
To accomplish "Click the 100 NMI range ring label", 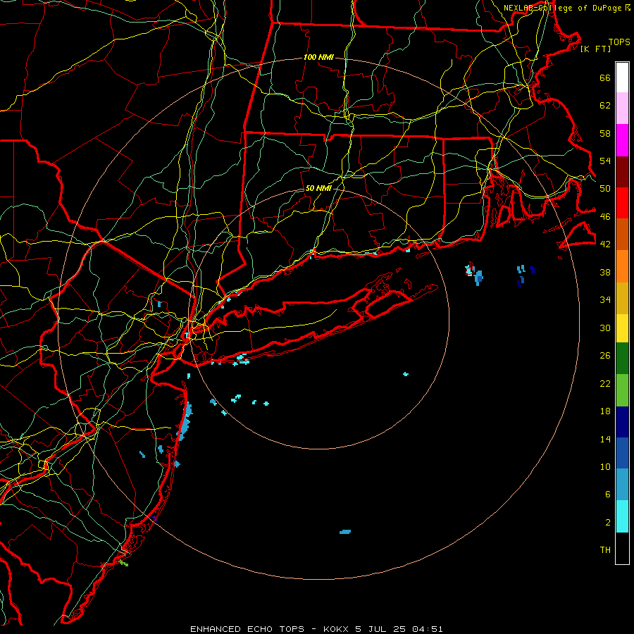I will (318, 58).
